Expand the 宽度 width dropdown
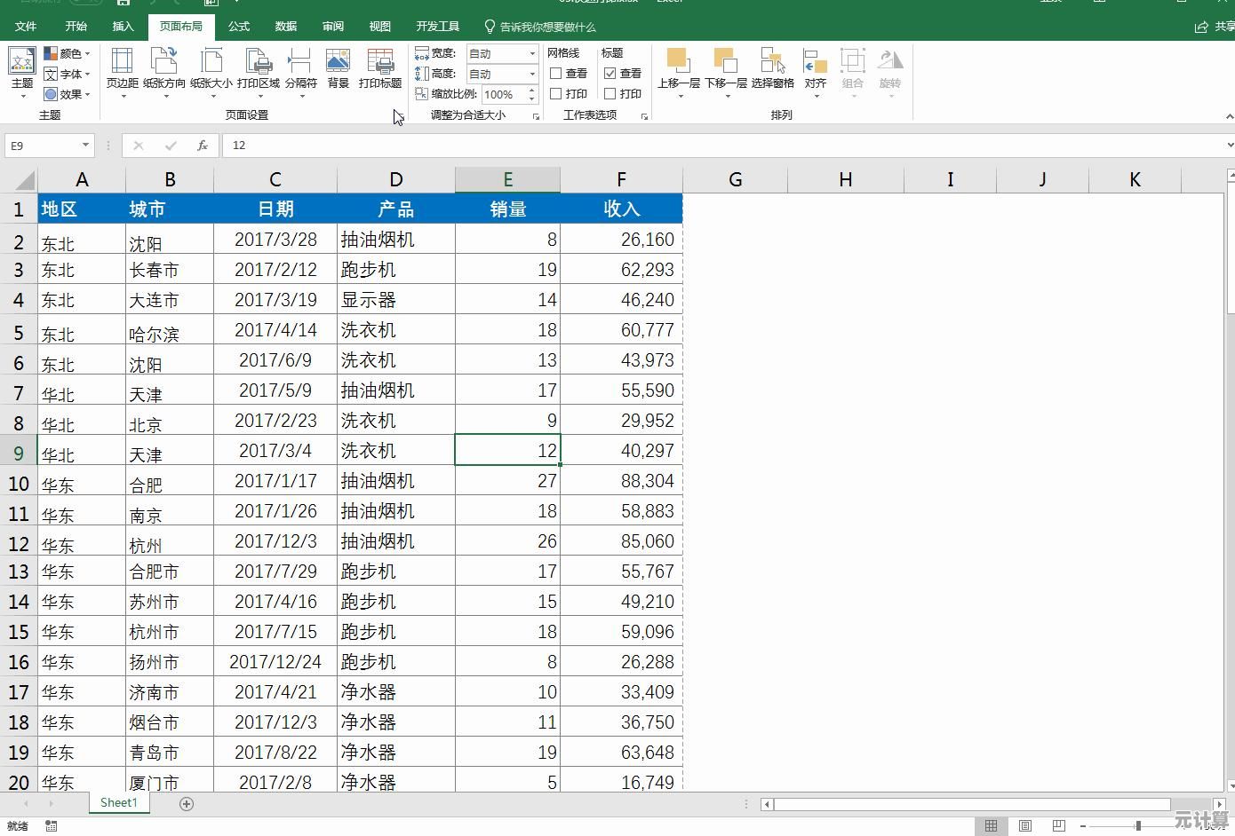Image resolution: width=1235 pixels, height=836 pixels. [532, 54]
